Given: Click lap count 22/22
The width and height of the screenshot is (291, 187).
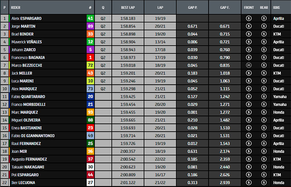Looking at the screenshot, I should tap(160, 159).
